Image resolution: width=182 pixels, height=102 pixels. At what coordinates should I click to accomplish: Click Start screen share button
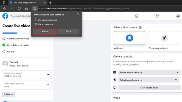click(x=149, y=88)
